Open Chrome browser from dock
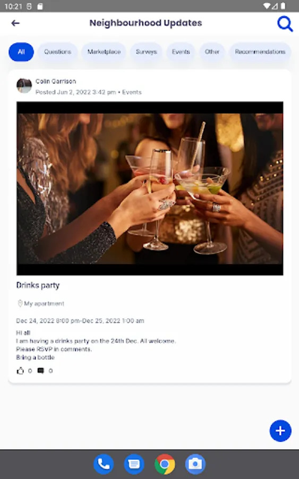The height and width of the screenshot is (479, 299). (165, 464)
